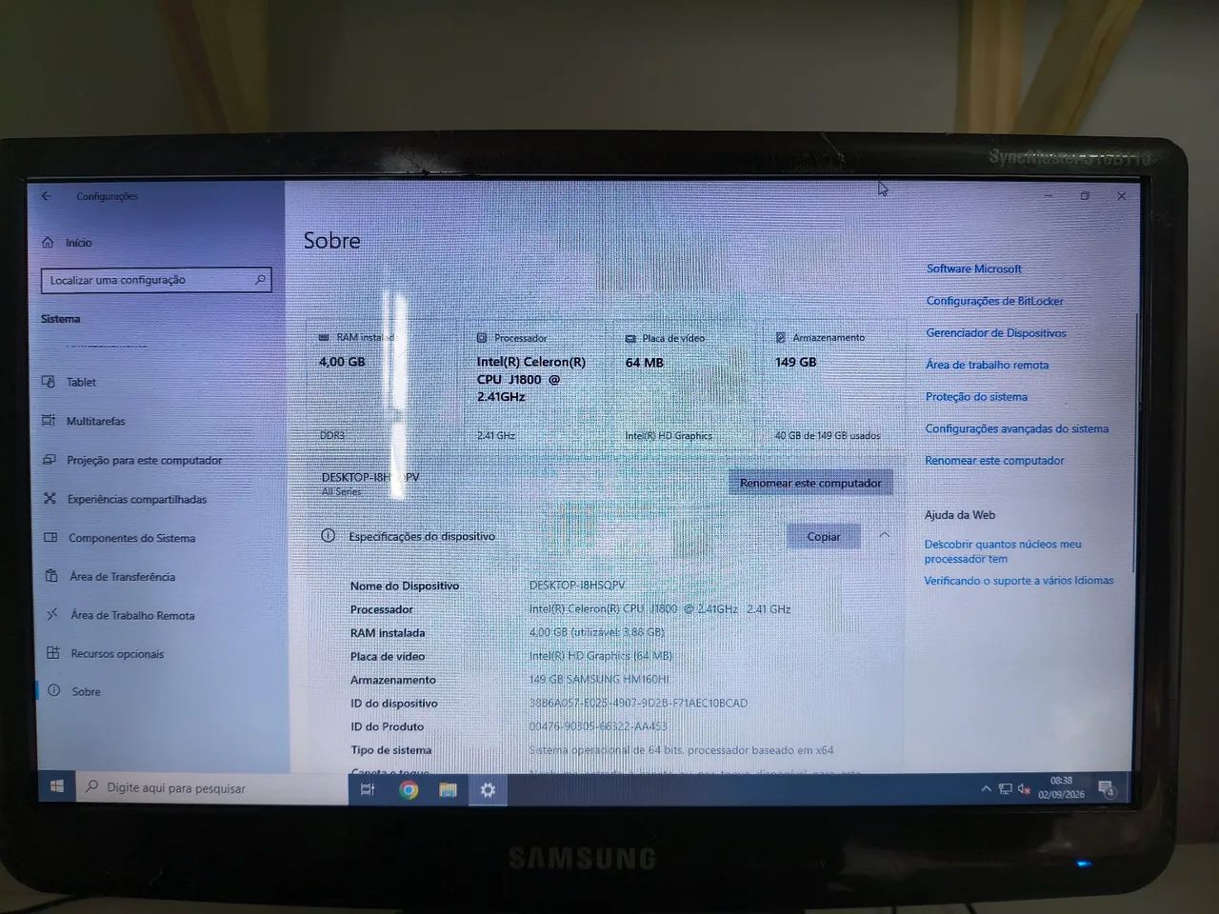Open the Início home page
Viewport: 1219px width, 914px height.
(x=67, y=243)
